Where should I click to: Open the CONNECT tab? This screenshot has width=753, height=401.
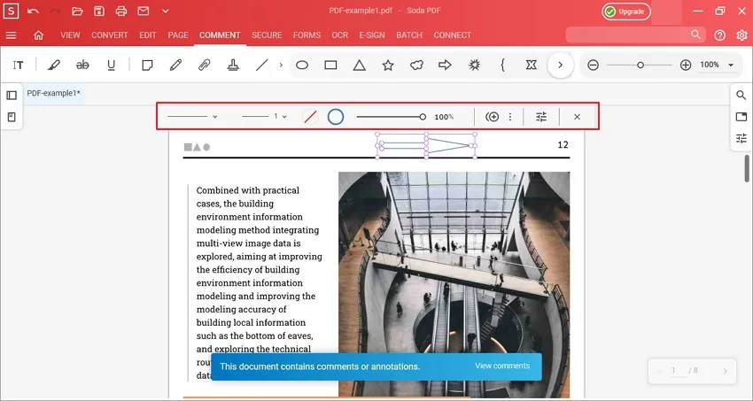coord(453,35)
